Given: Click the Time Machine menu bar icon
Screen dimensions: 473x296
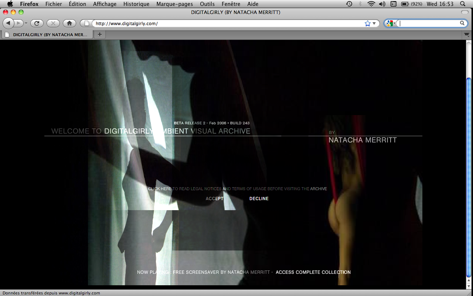Looking at the screenshot, I should coord(349,4).
